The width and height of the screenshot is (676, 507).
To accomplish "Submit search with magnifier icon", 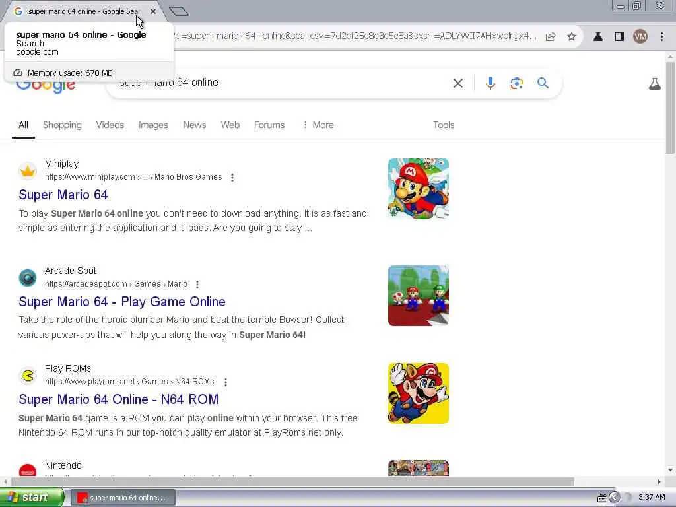I will click(x=543, y=83).
